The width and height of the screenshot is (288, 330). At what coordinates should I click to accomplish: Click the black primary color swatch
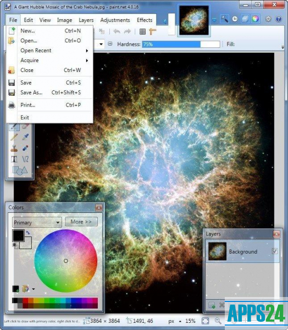[18, 235]
